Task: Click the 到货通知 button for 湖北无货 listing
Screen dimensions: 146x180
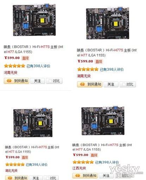Action: click(17, 178)
